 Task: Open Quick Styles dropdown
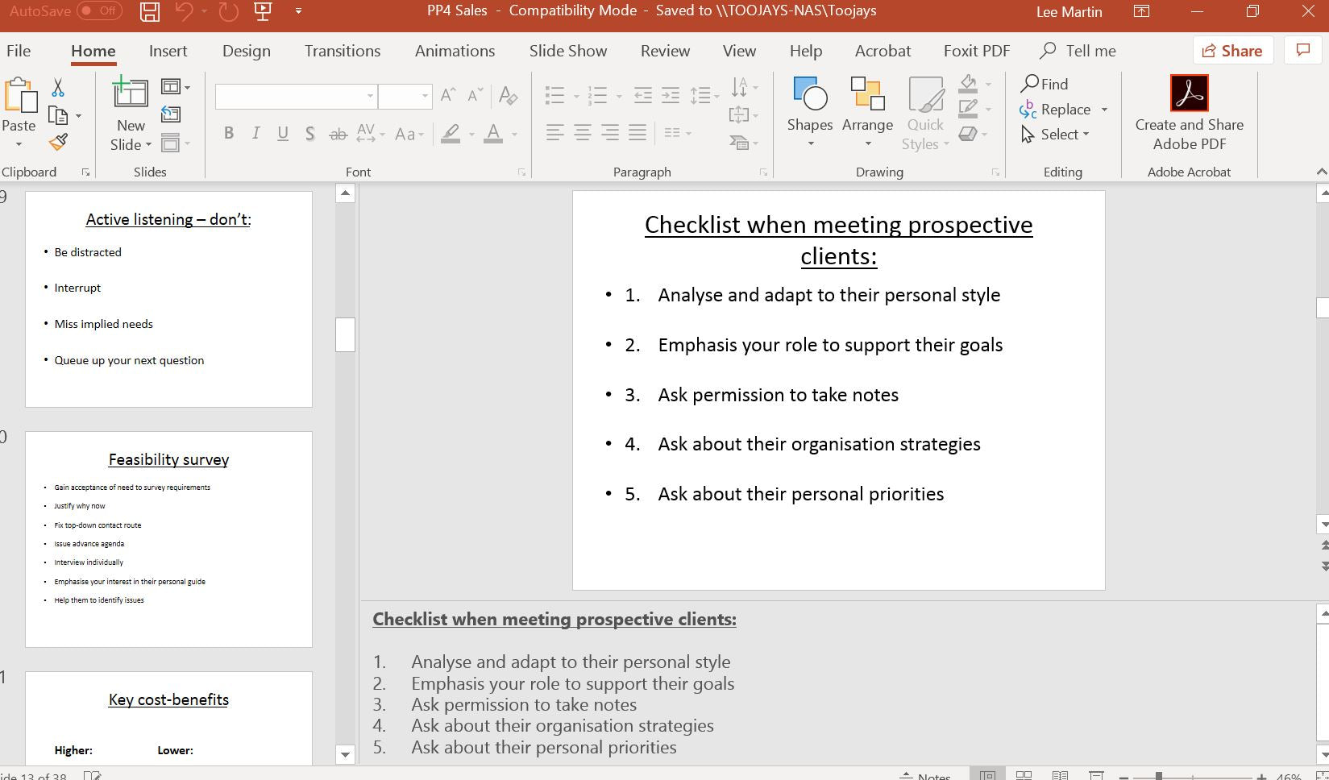click(x=925, y=112)
